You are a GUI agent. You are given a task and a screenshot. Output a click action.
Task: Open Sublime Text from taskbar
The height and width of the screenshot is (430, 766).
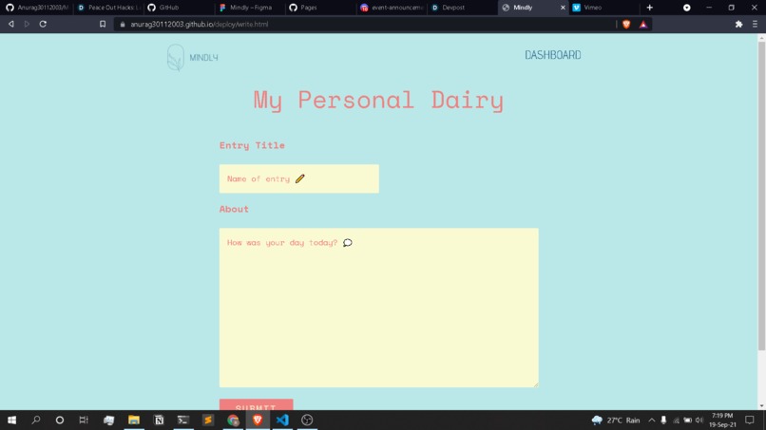207,420
